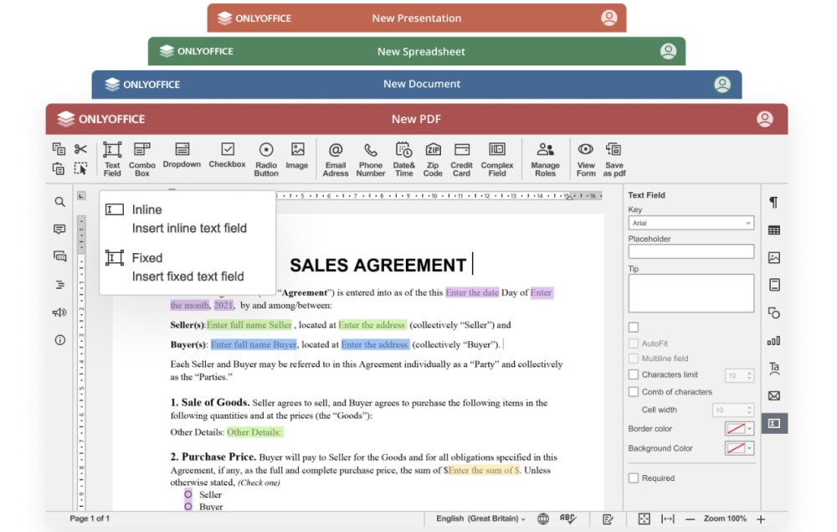This screenshot has width=837, height=532.
Task: Insert an Image form field
Action: tap(297, 156)
